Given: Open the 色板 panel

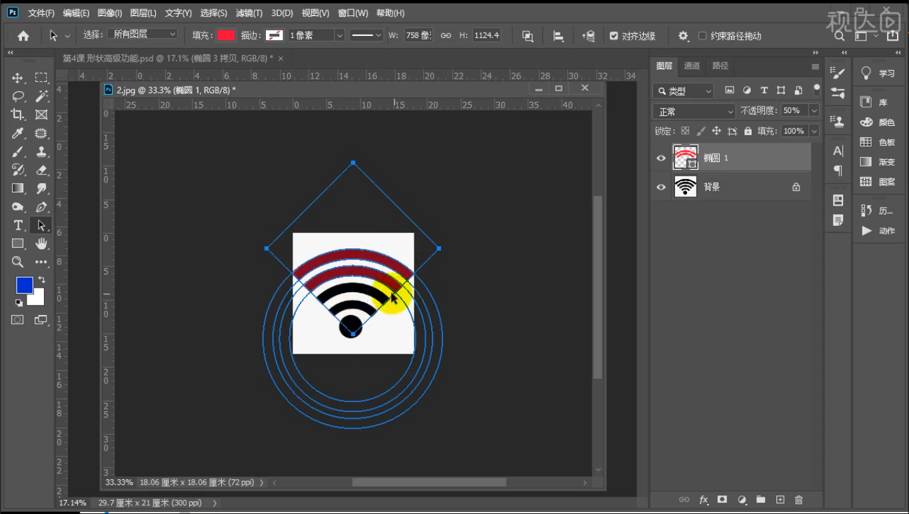Looking at the screenshot, I should tap(878, 142).
